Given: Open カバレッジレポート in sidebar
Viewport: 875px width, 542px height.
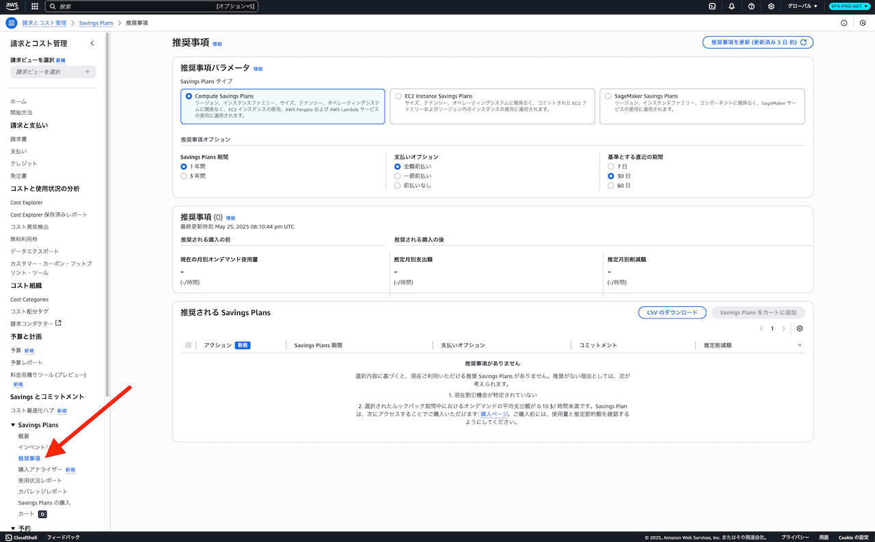Looking at the screenshot, I should (x=43, y=491).
